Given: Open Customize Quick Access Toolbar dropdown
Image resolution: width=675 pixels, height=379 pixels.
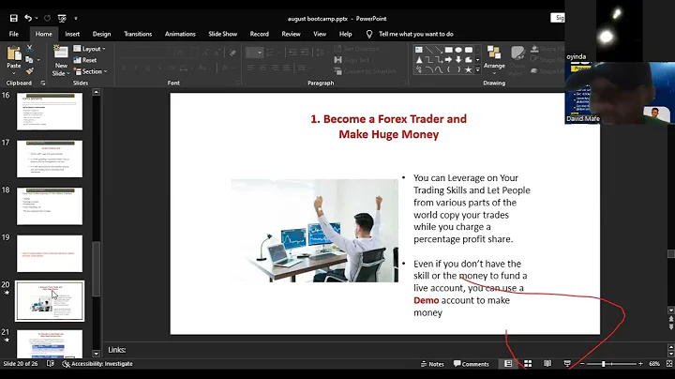Looking at the screenshot, I should tap(76, 18).
